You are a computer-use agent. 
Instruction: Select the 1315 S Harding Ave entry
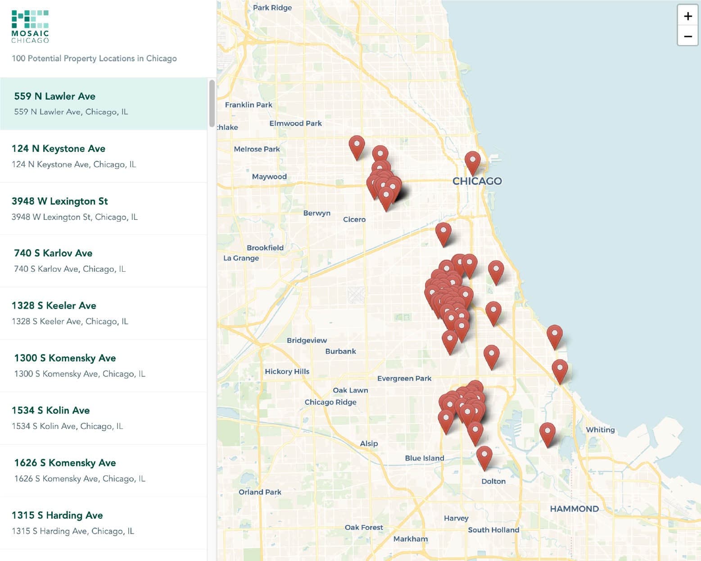click(x=104, y=523)
